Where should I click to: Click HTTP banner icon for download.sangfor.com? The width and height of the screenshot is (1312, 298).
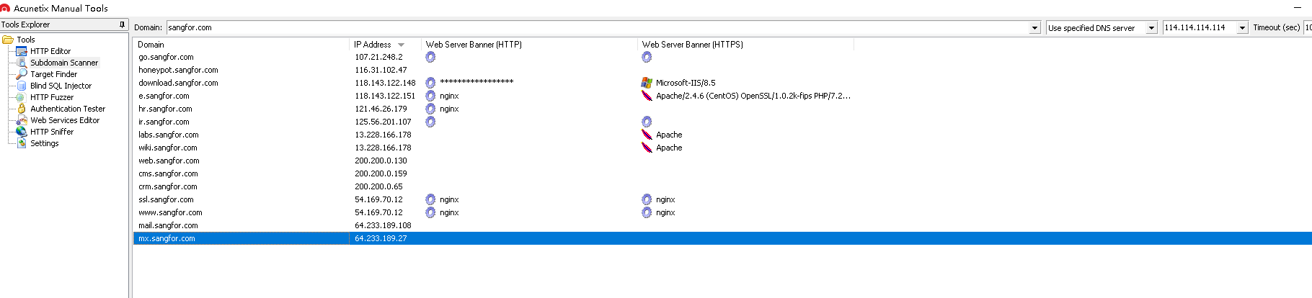point(430,83)
